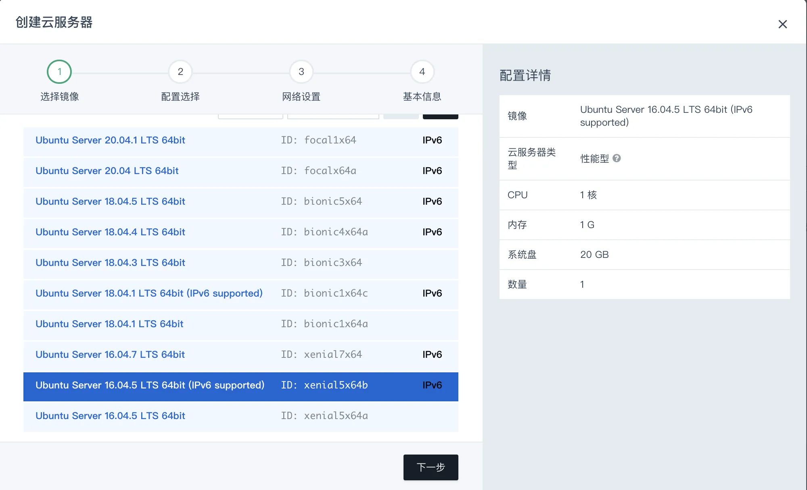This screenshot has height=490, width=807.
Task: Click IPv6 tag on focal1x64 row
Action: 432,140
